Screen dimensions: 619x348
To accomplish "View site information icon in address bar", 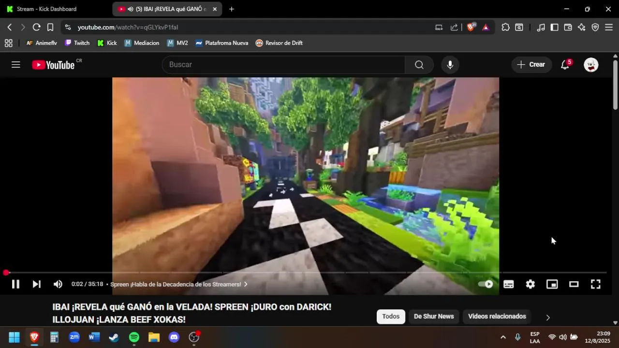I will pyautogui.click(x=68, y=28).
